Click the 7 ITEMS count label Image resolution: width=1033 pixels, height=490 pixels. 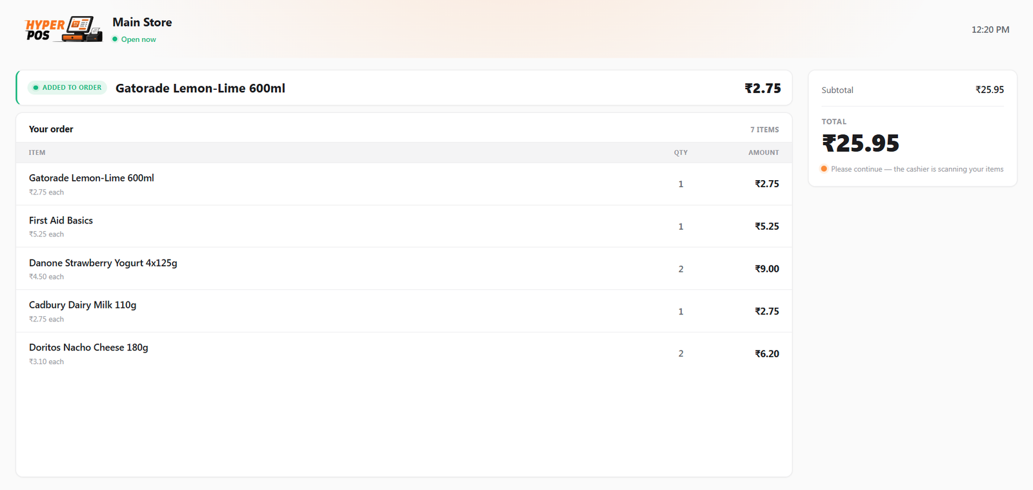pyautogui.click(x=764, y=130)
